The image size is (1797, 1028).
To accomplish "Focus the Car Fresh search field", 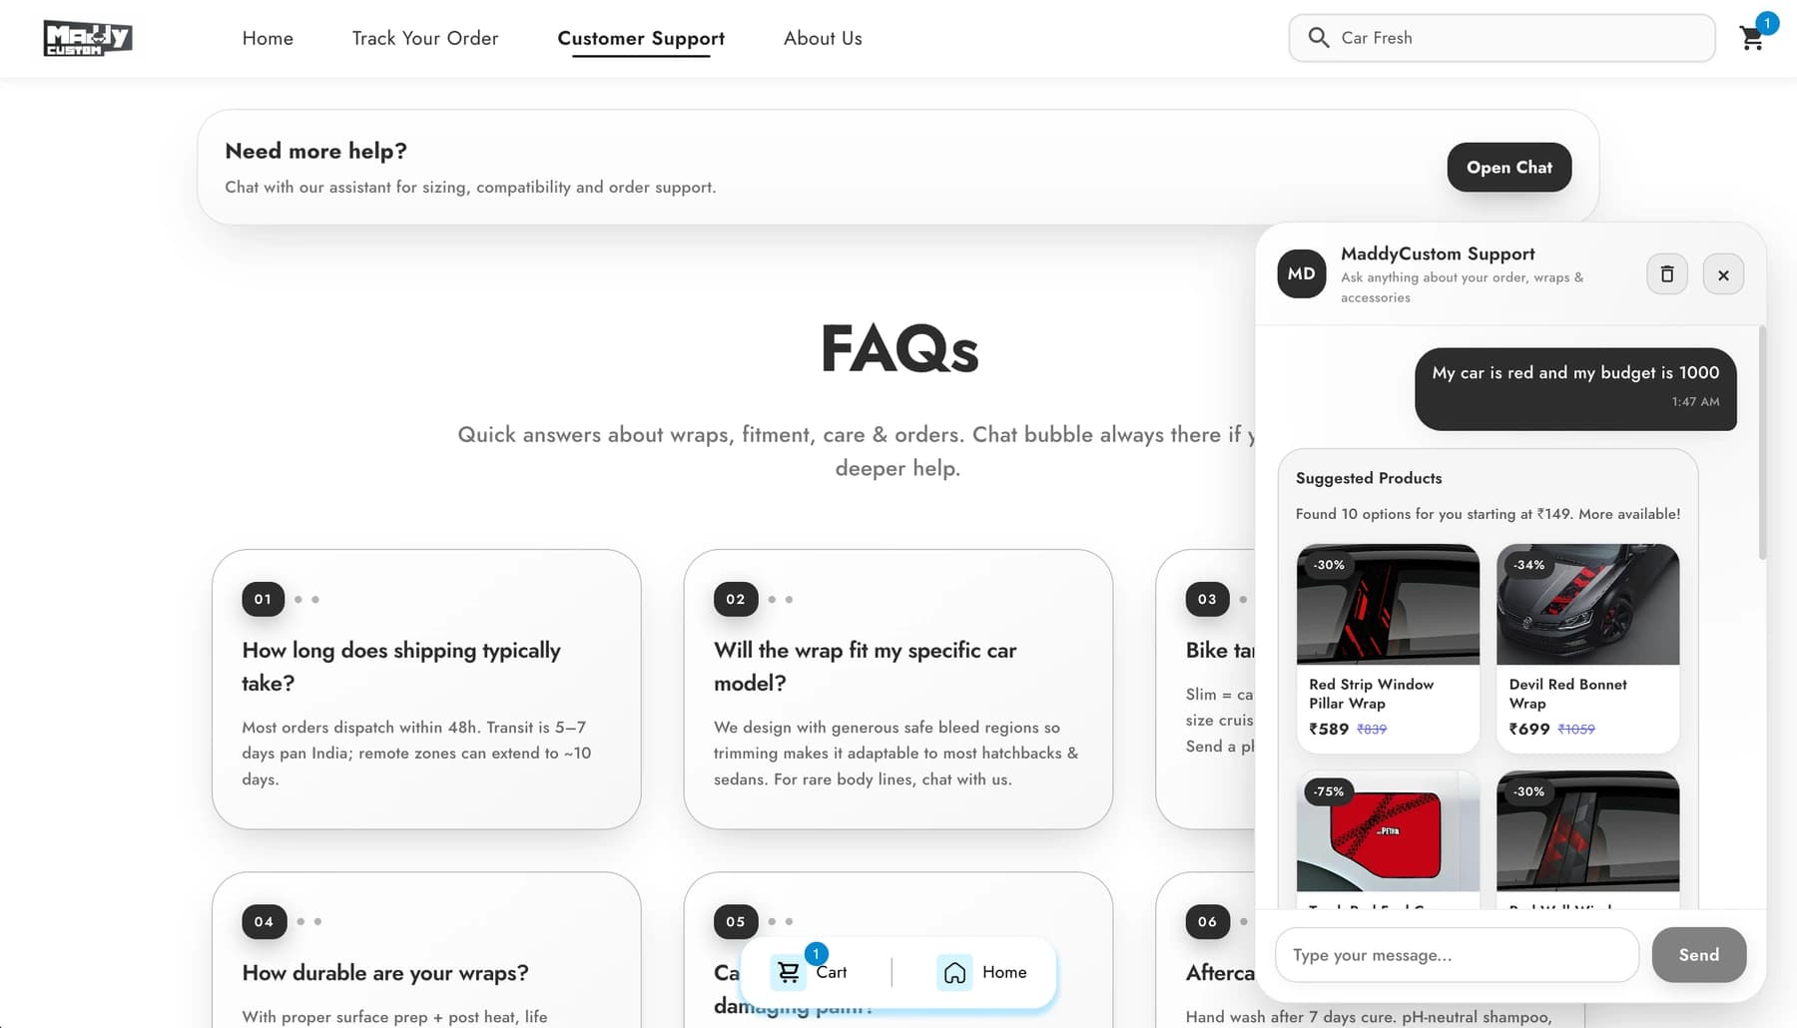I will click(1501, 38).
